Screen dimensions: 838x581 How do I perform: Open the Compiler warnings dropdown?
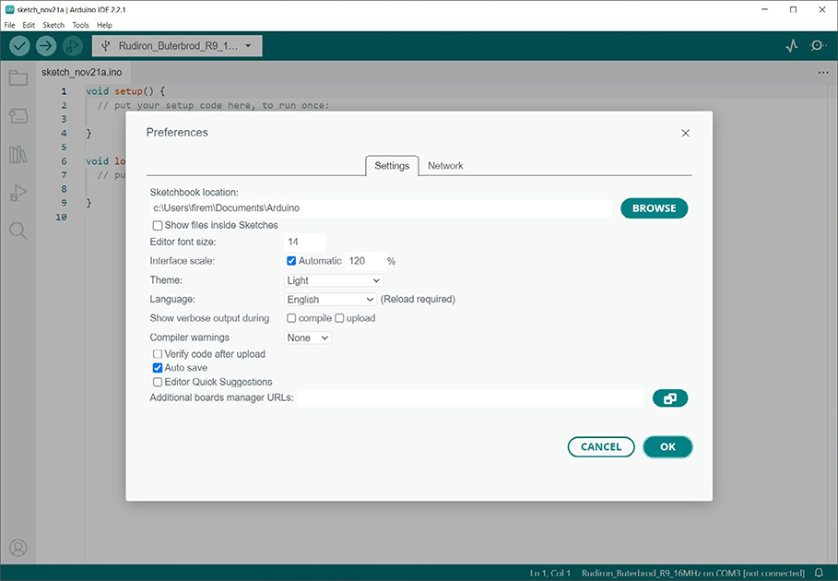pyautogui.click(x=308, y=338)
